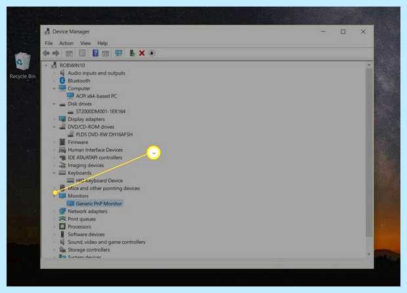Select ACPI x64-based PC entry
The width and height of the screenshot is (407, 293).
[x=96, y=96]
